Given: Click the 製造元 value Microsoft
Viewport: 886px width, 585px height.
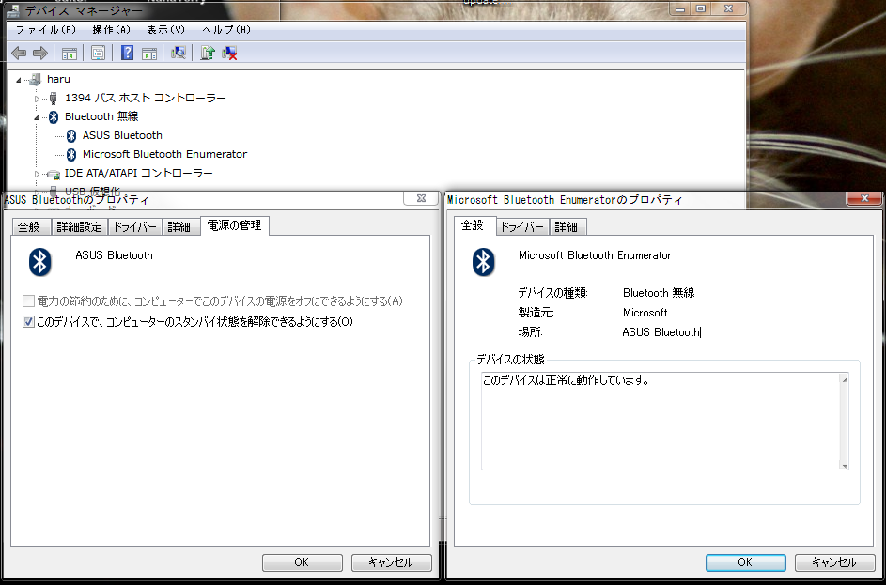Looking at the screenshot, I should tap(645, 313).
